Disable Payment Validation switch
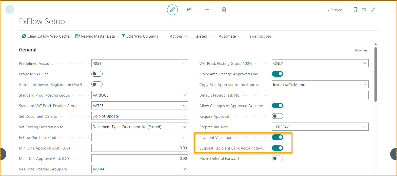This screenshot has width=397, height=176. pyautogui.click(x=277, y=137)
